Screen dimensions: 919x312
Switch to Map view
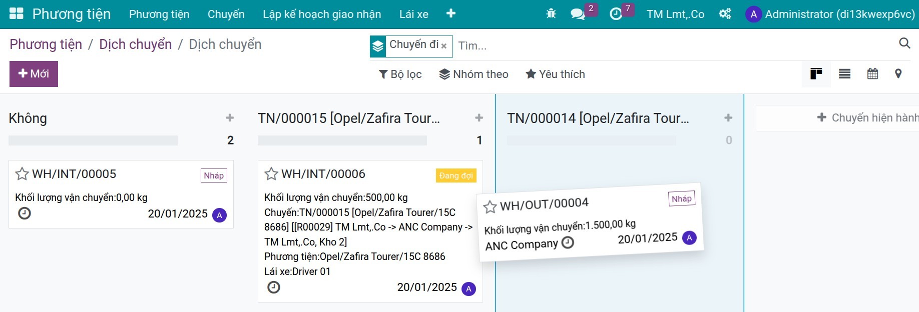pos(898,74)
